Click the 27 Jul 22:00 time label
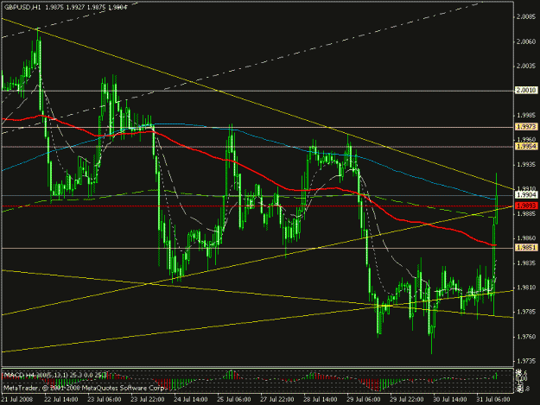Screen dimensions: 540x405 click(277, 400)
